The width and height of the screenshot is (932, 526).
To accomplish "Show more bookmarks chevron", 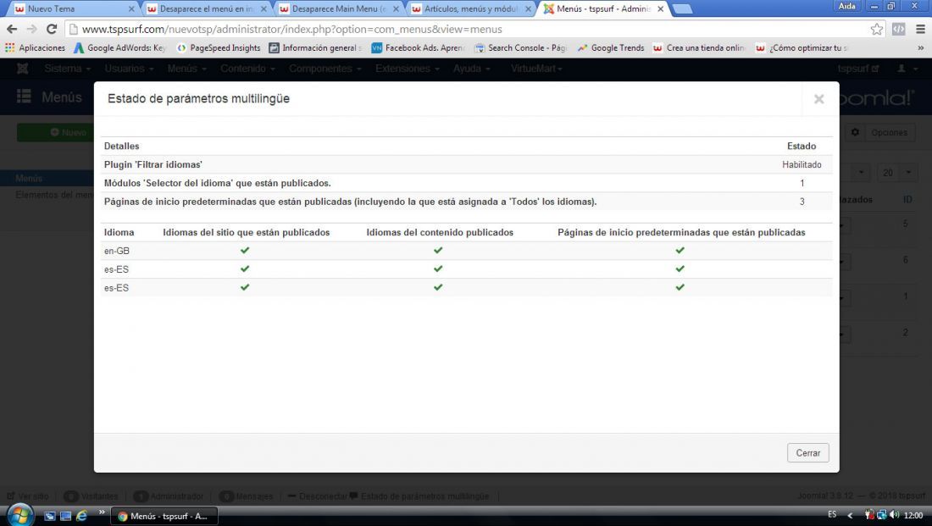I will tap(921, 47).
